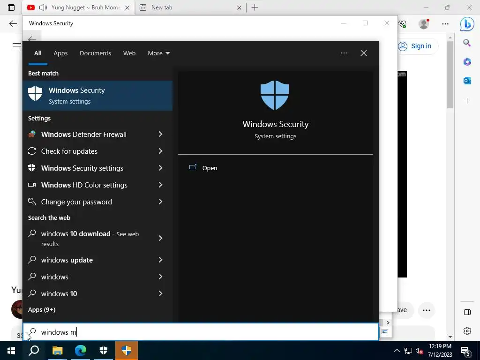Viewport: 480px width, 360px height.
Task: Click the white Windows Security shield on taskbar
Action: tap(104, 351)
